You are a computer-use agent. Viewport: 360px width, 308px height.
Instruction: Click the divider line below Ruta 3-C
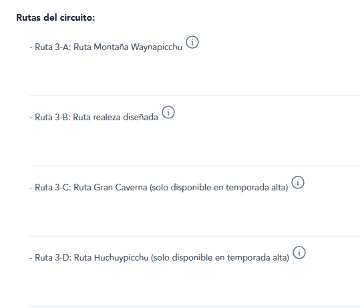click(x=194, y=236)
